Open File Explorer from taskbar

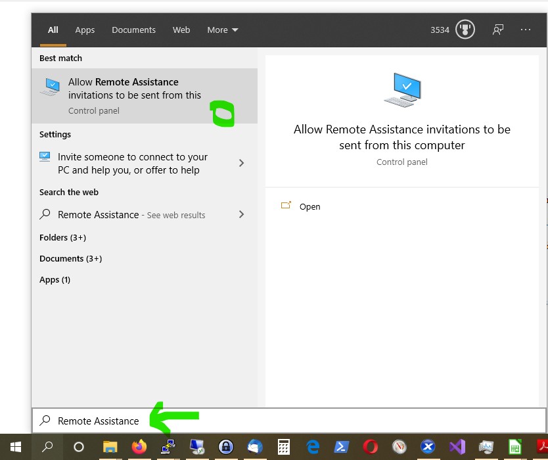(110, 447)
